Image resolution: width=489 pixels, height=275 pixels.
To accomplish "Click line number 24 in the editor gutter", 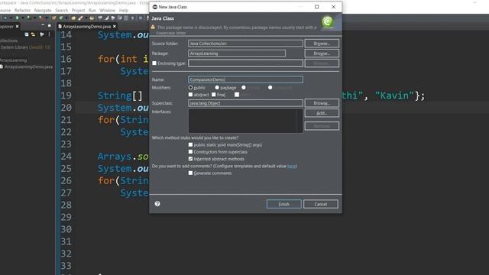I will (x=66, y=156).
